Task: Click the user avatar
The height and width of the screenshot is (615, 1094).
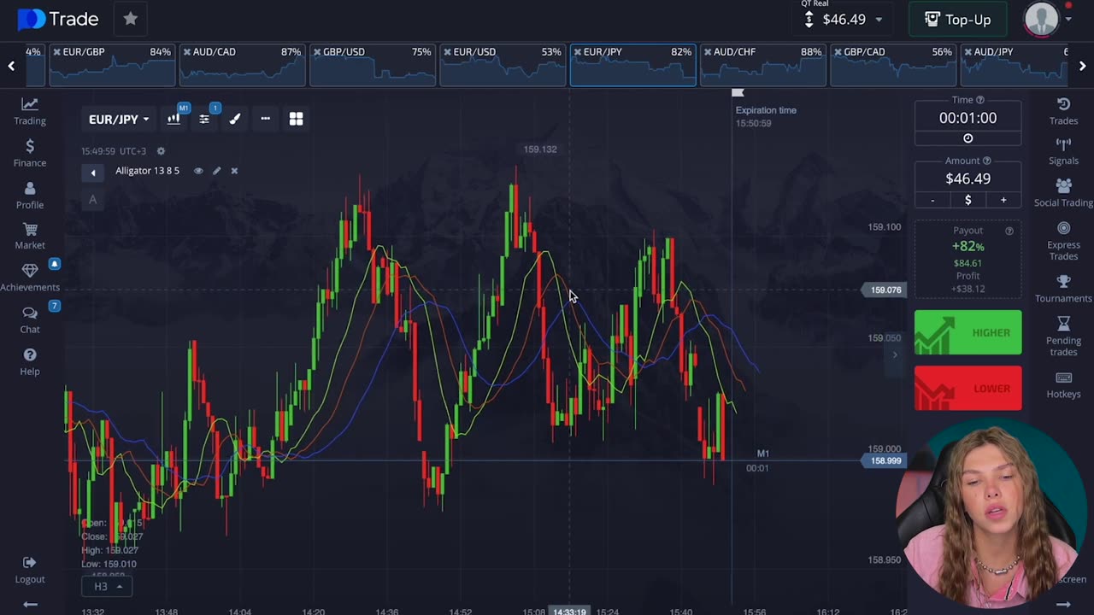Action: click(x=1041, y=19)
